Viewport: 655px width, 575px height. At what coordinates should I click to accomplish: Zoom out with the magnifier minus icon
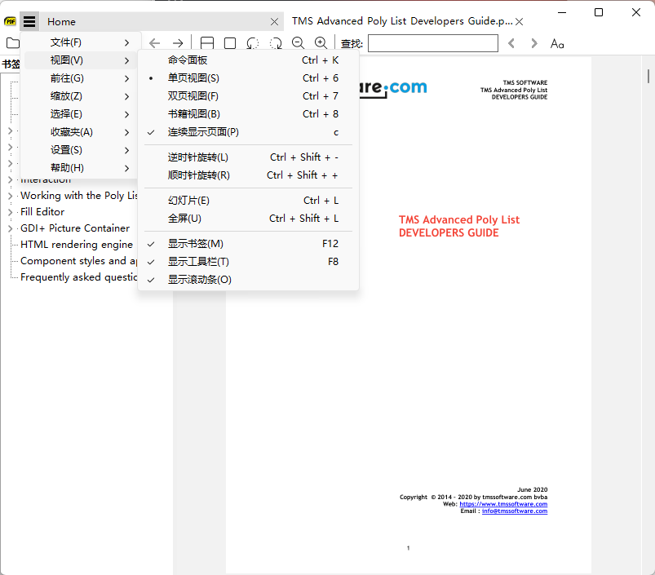point(299,43)
